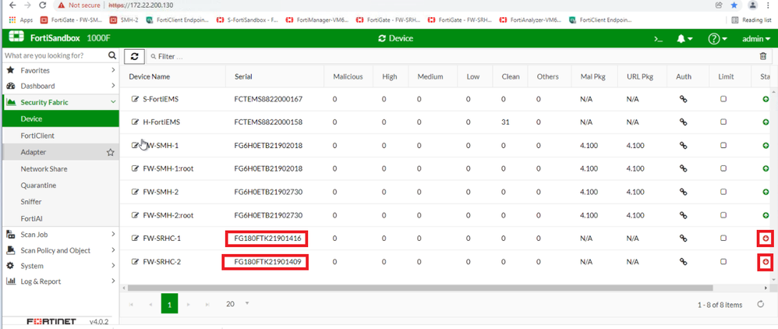Image resolution: width=778 pixels, height=329 pixels.
Task: Open the FortiAI menu item
Action: [x=61, y=218]
